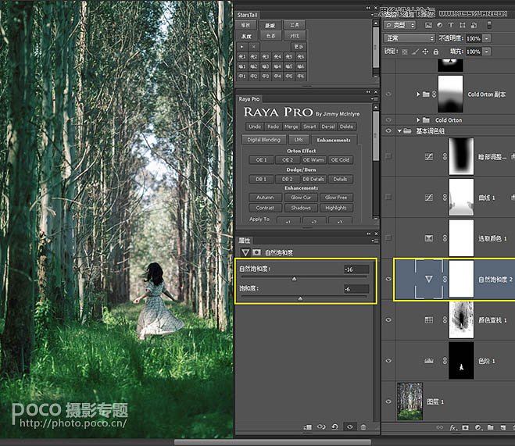View previous state icon in Properties footer
Viewport: 515px width, 446px height.
coord(321,427)
